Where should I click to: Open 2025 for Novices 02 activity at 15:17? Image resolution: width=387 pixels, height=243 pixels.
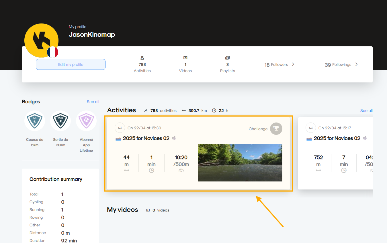(x=337, y=138)
